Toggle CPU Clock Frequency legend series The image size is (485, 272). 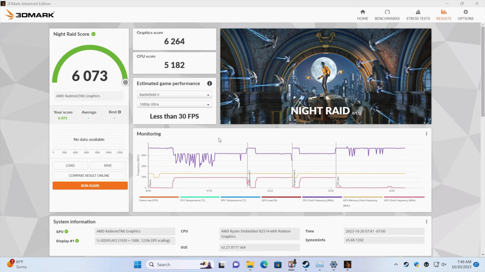coord(322,199)
